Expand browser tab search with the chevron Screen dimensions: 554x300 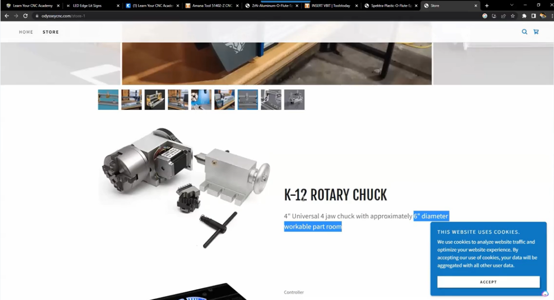510,5
